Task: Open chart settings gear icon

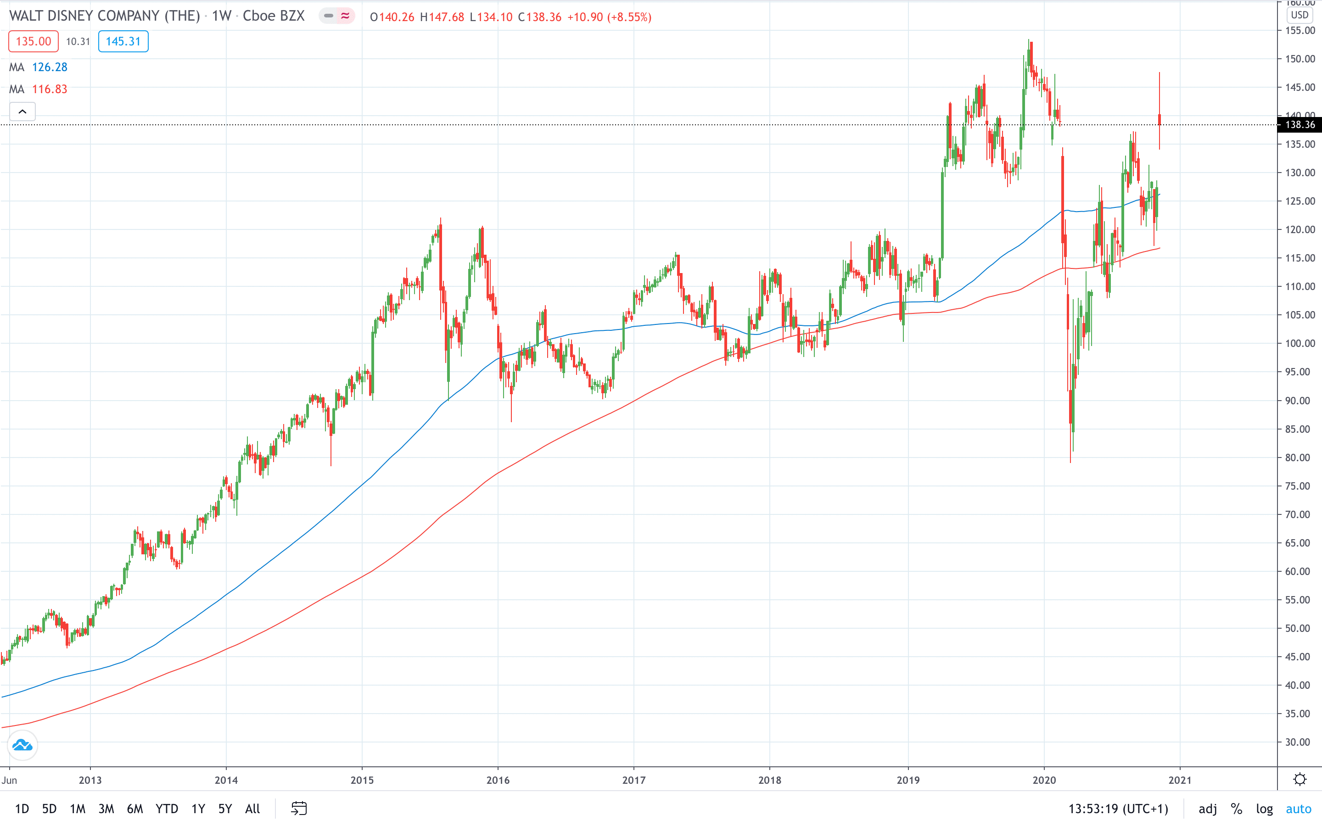Action: point(1300,779)
